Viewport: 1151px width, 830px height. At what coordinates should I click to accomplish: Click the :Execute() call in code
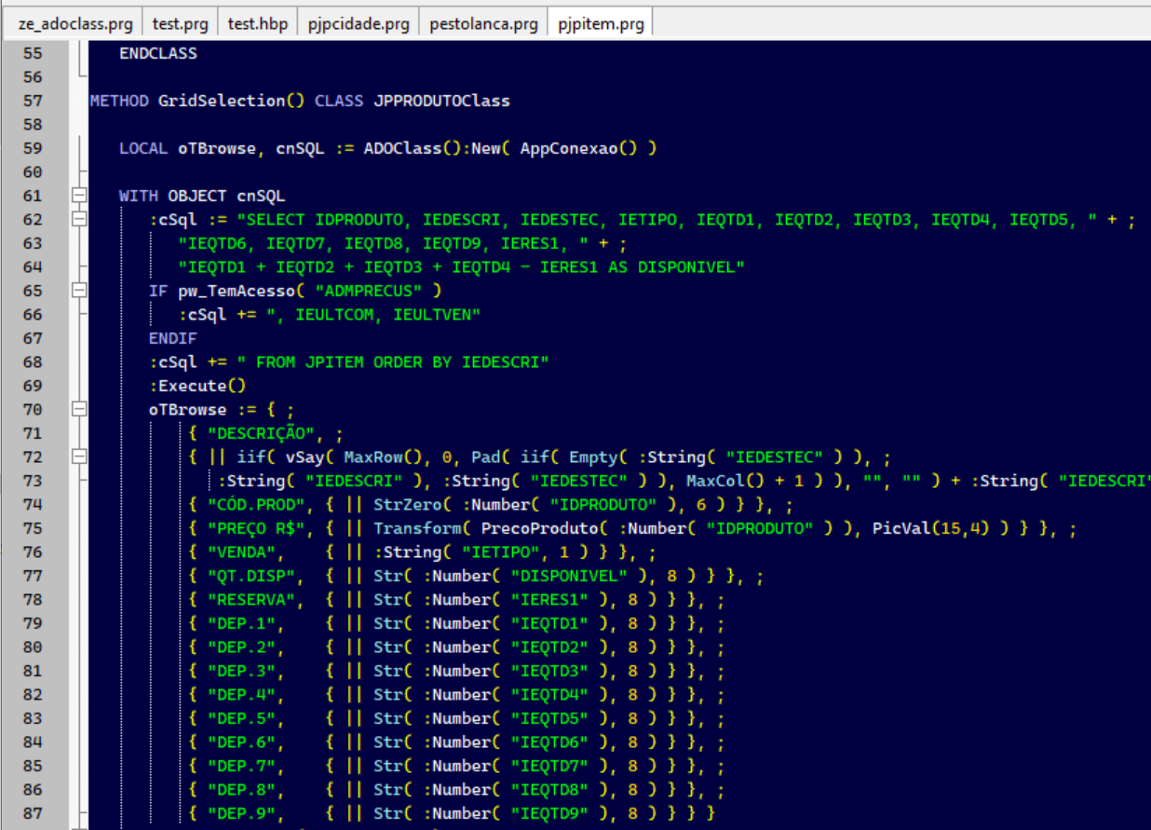click(196, 386)
